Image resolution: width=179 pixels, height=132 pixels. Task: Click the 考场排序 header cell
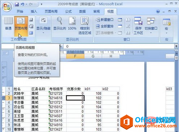57,89
